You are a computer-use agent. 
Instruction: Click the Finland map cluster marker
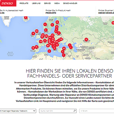(57, 22)
